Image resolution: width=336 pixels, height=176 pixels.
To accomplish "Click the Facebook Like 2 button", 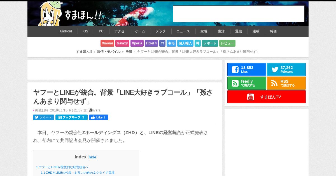I will click(x=99, y=117).
